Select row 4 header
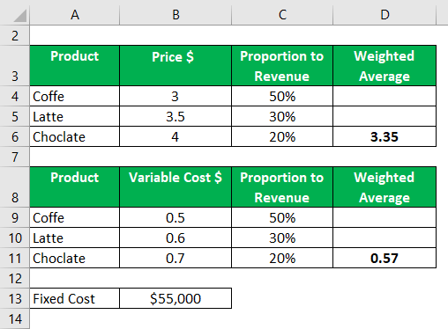 point(15,96)
